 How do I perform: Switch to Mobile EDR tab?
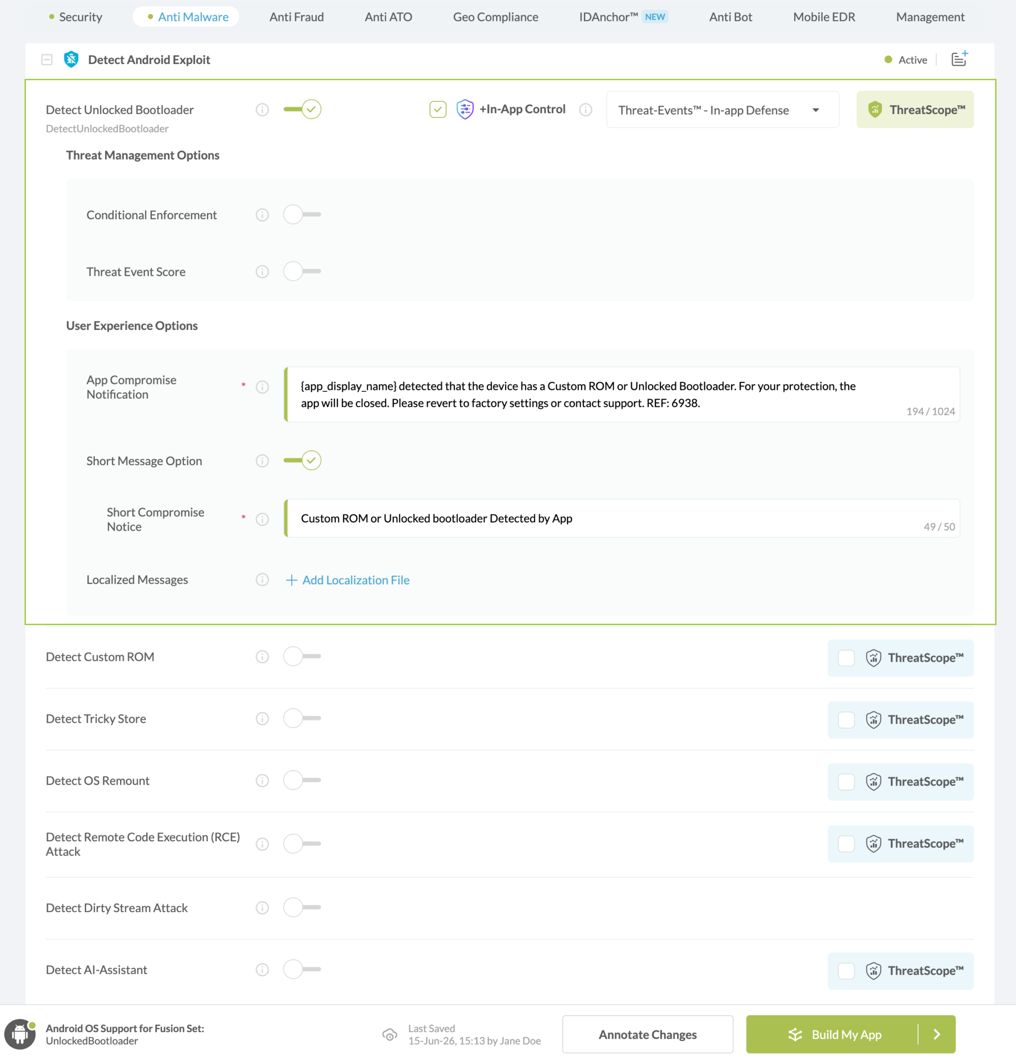pos(824,17)
